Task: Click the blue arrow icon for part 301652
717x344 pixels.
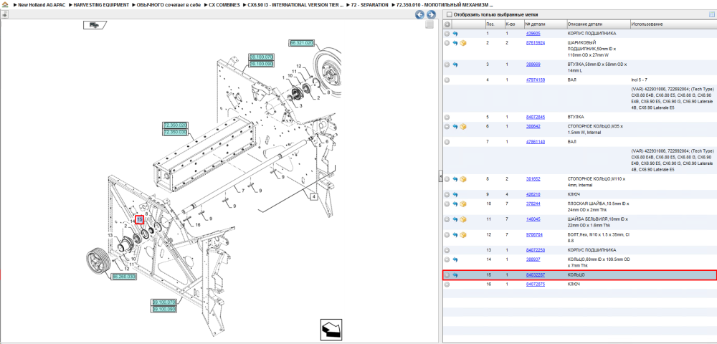Action: (455, 179)
